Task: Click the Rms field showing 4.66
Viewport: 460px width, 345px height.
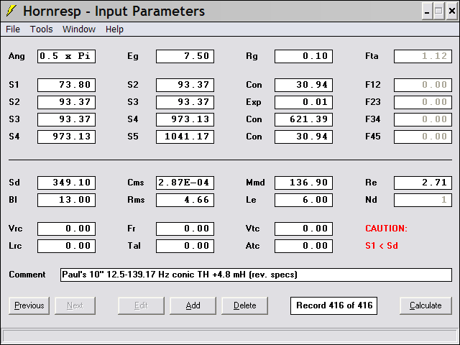Action: (x=185, y=200)
